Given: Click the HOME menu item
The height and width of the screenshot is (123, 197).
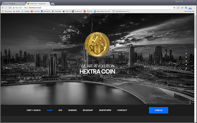Looking at the screenshot, I should [x=50, y=110].
